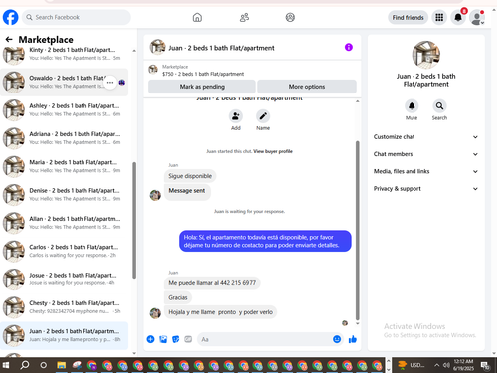Open the Denise conversation
Image resolution: width=497 pixels, height=373 pixels.
[x=64, y=195]
